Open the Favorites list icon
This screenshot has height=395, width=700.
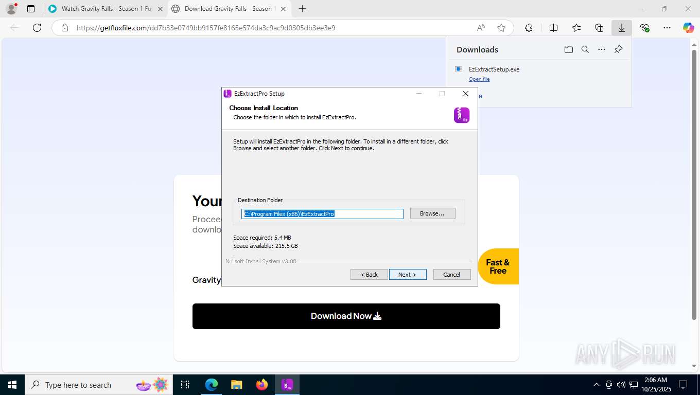click(576, 28)
